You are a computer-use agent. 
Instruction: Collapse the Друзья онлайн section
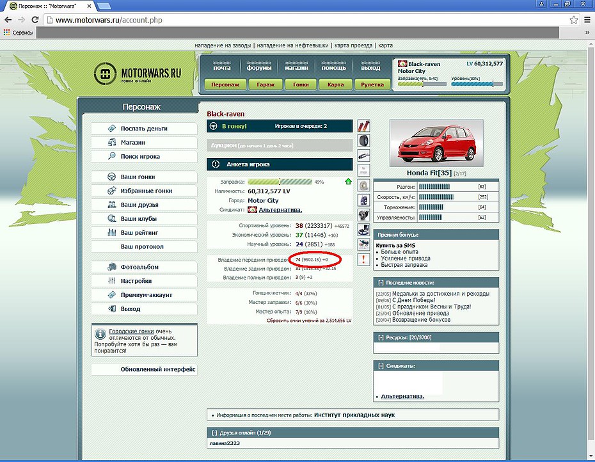click(x=214, y=433)
